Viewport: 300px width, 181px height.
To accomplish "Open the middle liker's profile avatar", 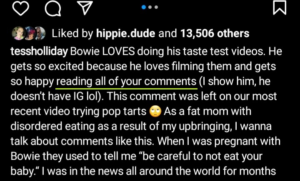I will [x=30, y=33].
